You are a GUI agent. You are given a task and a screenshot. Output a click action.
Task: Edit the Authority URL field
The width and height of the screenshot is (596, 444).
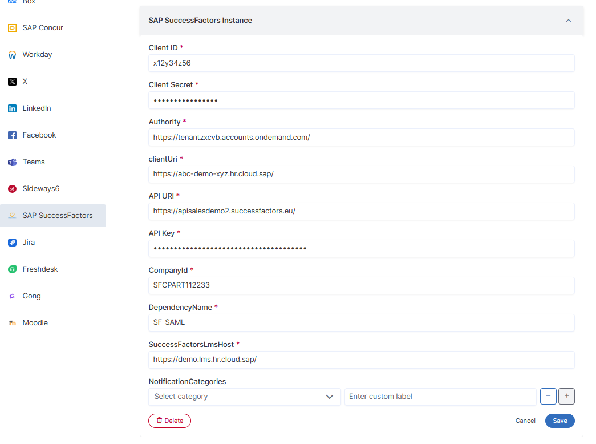point(362,138)
